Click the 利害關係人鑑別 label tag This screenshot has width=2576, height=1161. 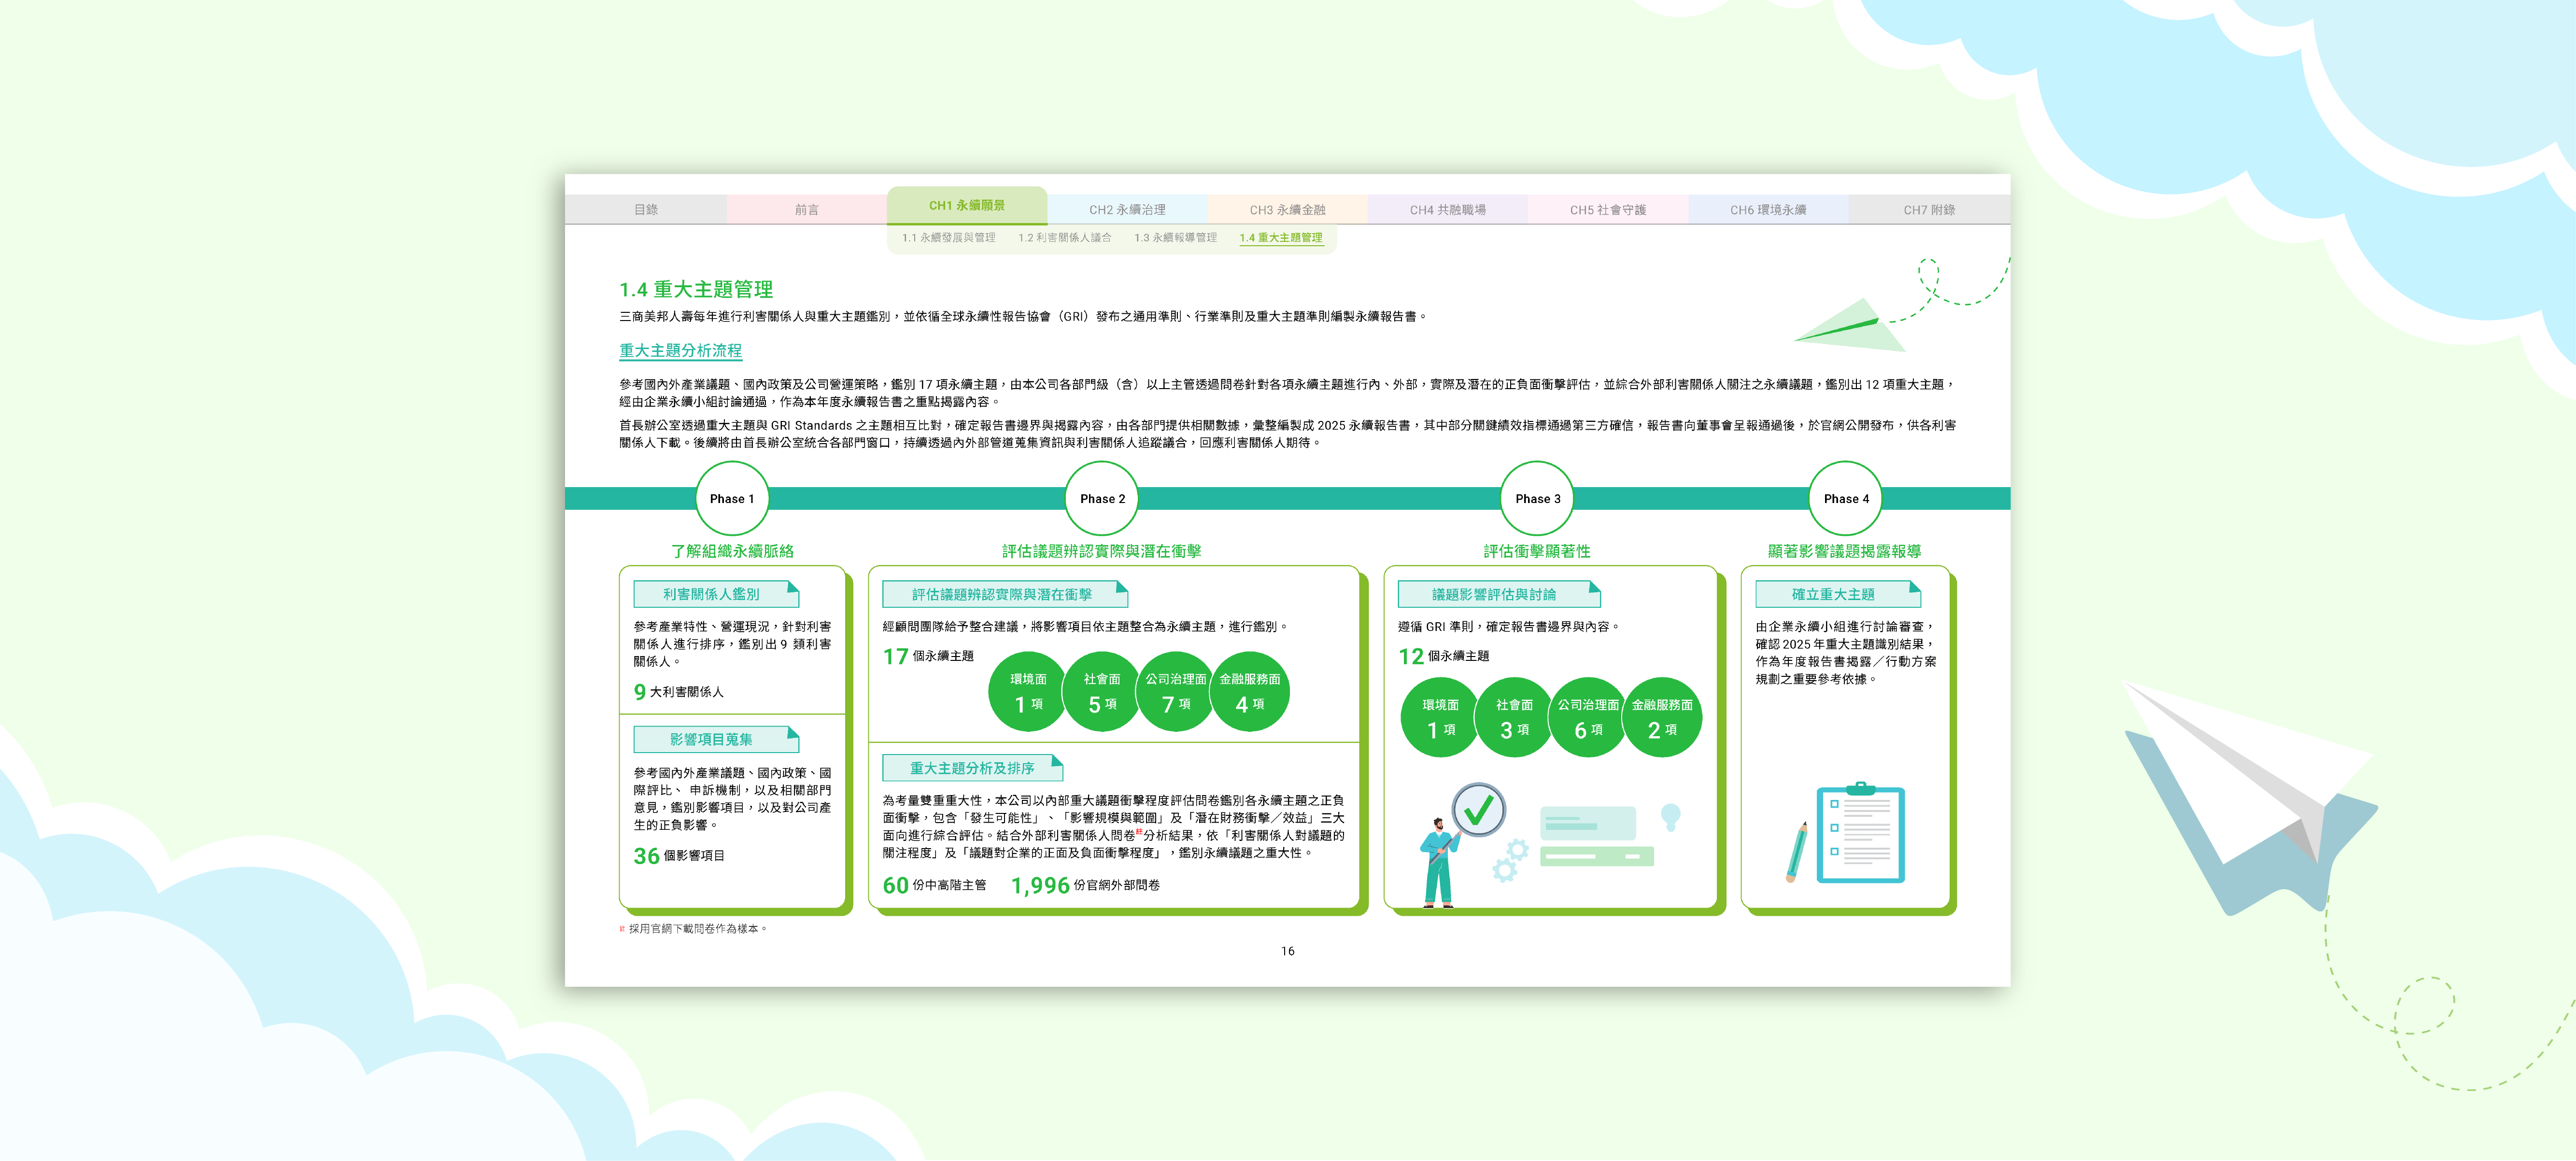(x=716, y=594)
